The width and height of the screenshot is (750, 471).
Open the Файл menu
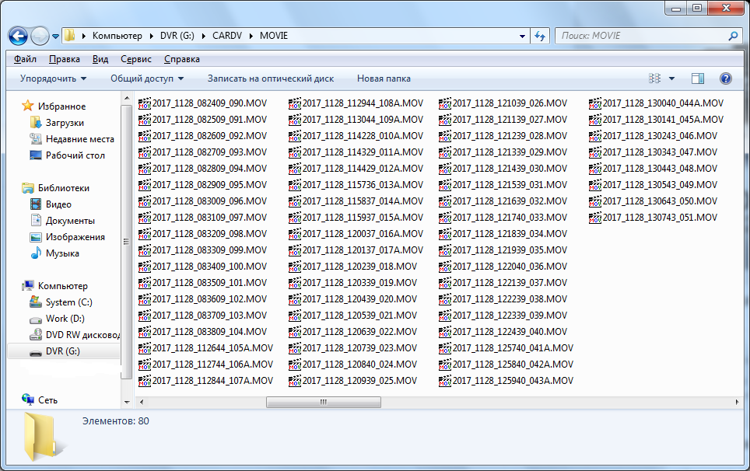[25, 59]
